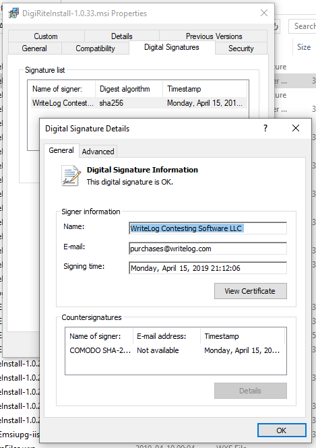Open the Previous Versions tab
This screenshot has height=448, width=316.
tap(214, 36)
